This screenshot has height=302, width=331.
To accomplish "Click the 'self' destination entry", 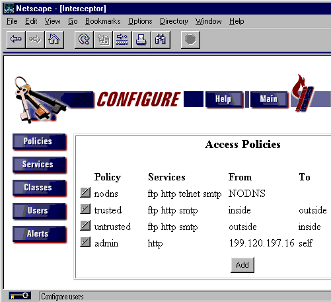I will click(306, 243).
